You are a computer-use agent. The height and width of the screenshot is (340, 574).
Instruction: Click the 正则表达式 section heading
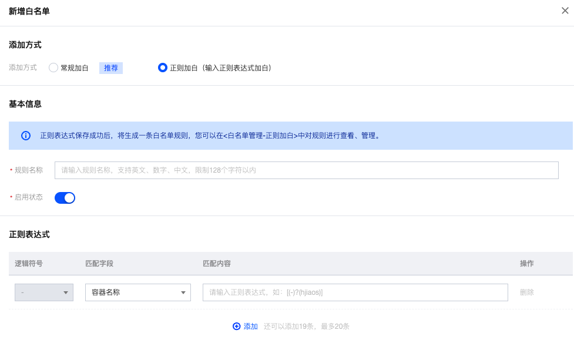(x=29, y=234)
